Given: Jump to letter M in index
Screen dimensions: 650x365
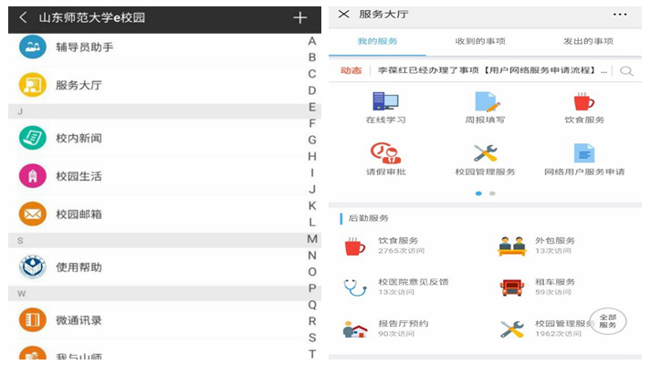Looking at the screenshot, I should pos(312,239).
